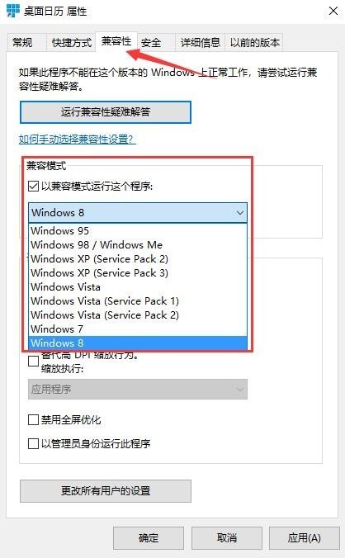Toggle the 替代高 DPI 缩放行为 checkbox
Viewport: 345px width, 558px height.
tap(34, 362)
